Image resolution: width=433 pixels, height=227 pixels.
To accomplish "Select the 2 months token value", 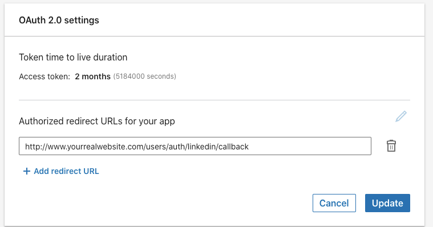I will pos(92,76).
